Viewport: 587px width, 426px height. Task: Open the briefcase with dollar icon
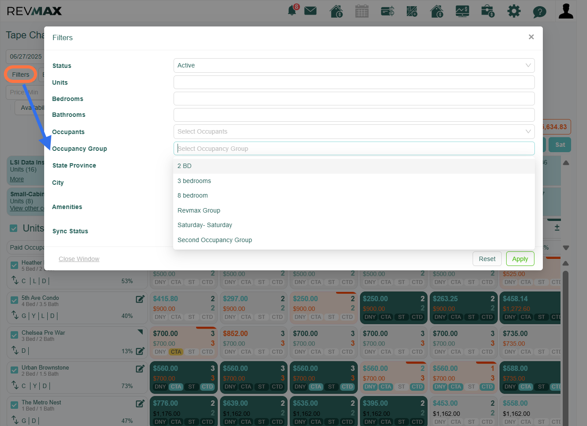(488, 11)
